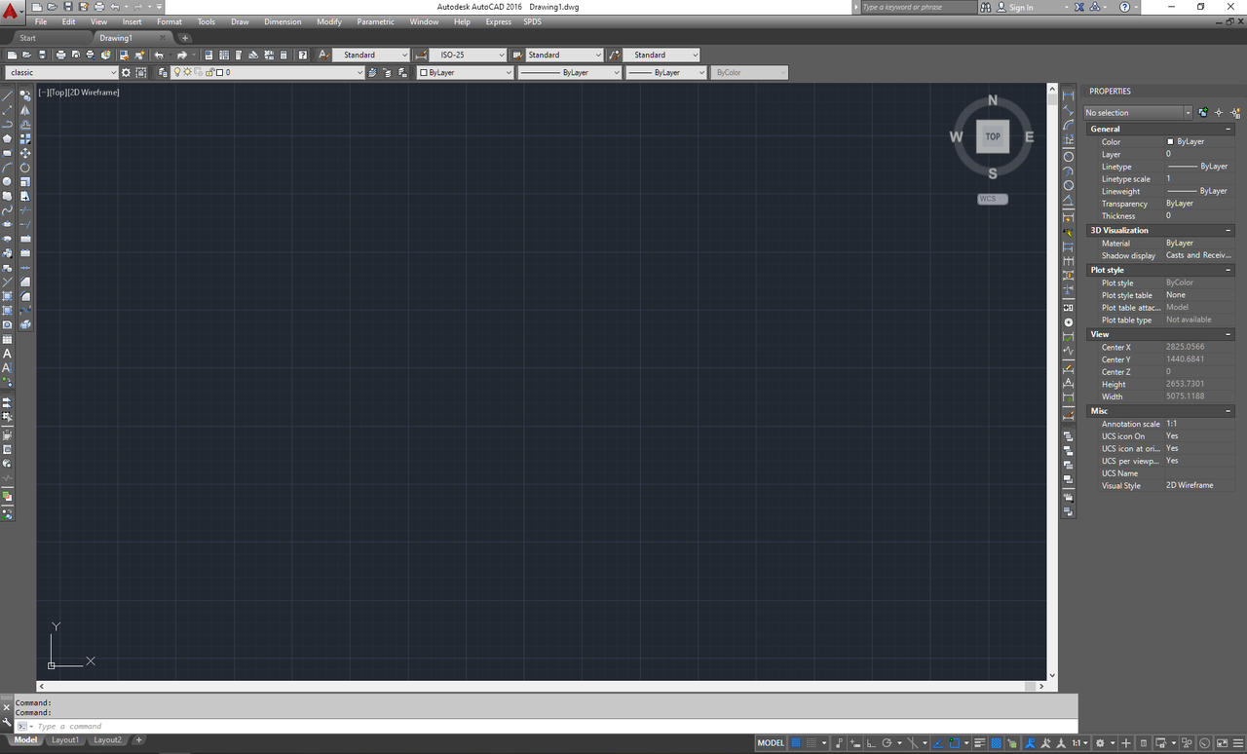Switch to the Start tab
This screenshot has height=754, width=1247.
(27, 38)
